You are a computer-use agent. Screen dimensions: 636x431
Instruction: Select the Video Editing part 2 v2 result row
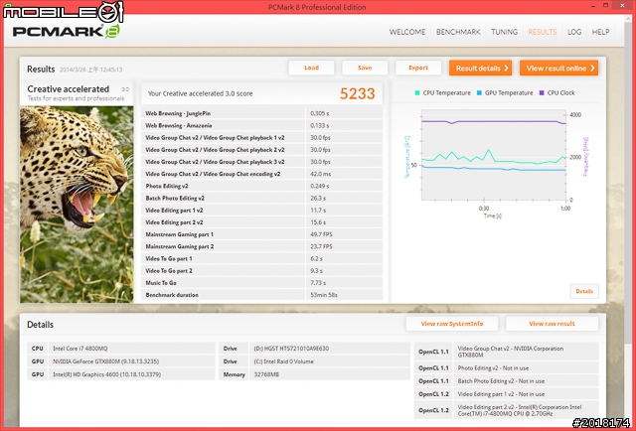[x=261, y=222]
